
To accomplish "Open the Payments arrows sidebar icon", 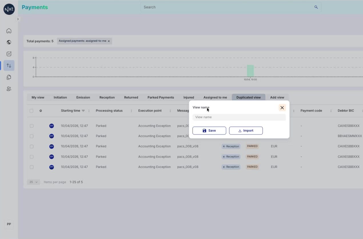I will coord(9,65).
